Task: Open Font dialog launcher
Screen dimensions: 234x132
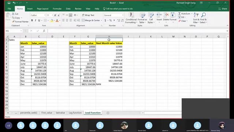Action: (x=60, y=26)
